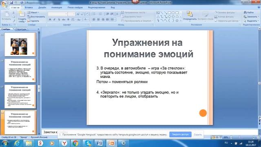Open the Макет layout dropdown

[33, 13]
